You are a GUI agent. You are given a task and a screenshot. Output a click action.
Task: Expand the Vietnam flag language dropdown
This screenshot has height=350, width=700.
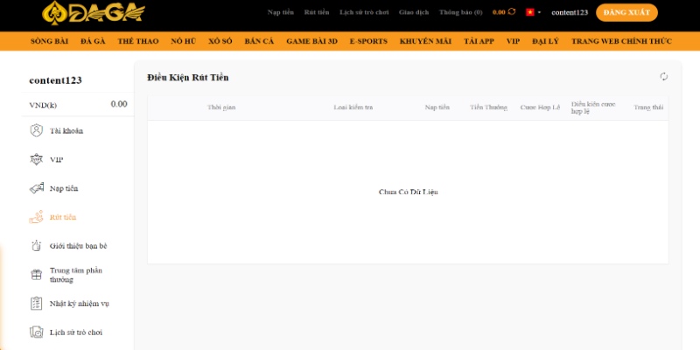click(x=533, y=12)
